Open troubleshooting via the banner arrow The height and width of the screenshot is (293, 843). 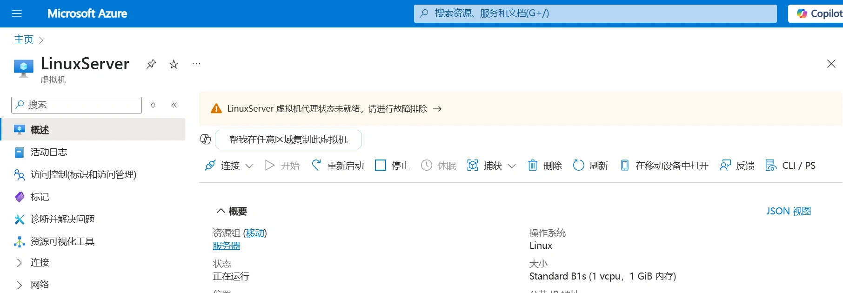437,109
